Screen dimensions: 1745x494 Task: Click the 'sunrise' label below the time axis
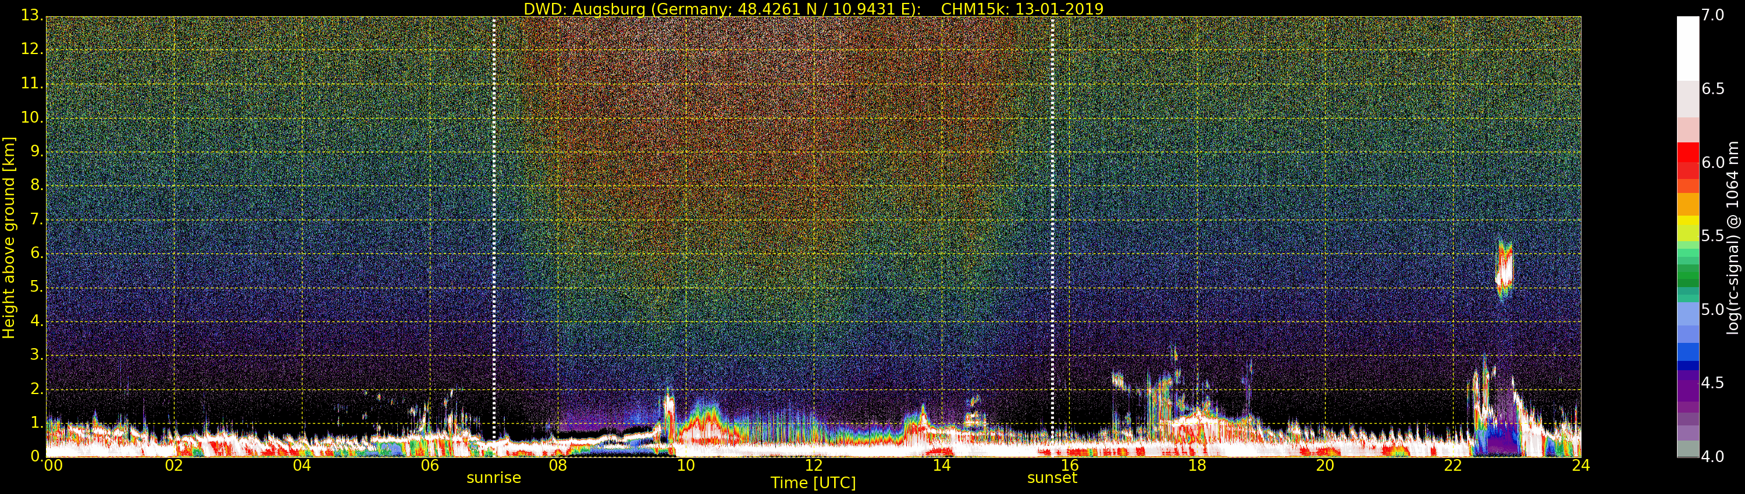click(494, 478)
